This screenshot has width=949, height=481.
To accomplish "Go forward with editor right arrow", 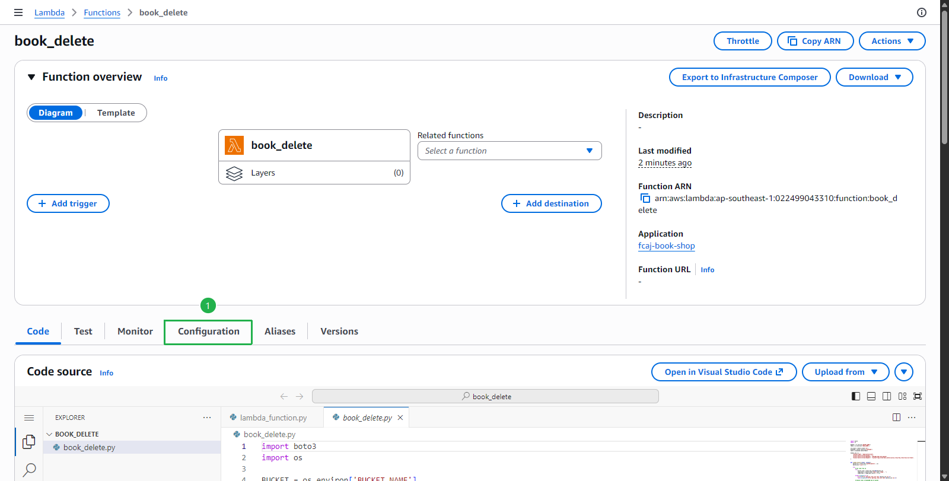I will [300, 396].
